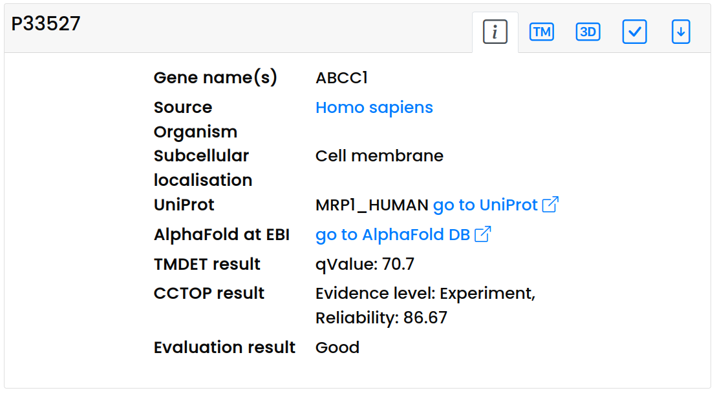Click the Evidence level: Experiment text
Viewport: 717px width, 395px height.
(425, 293)
